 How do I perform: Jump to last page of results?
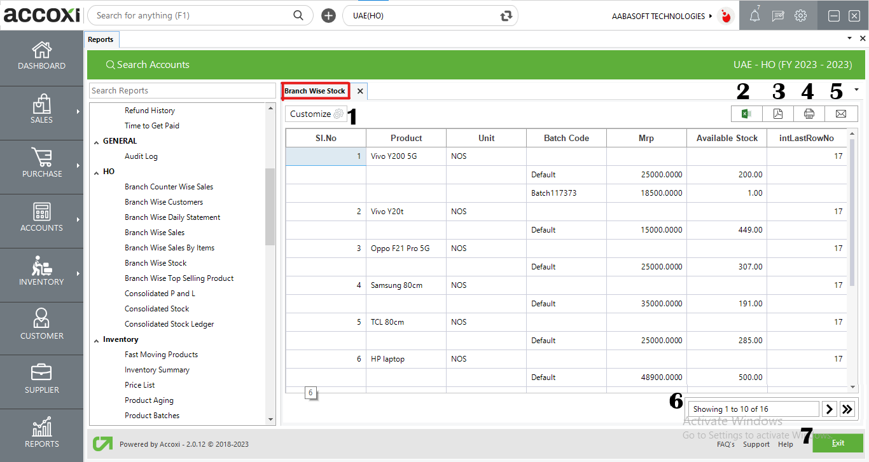click(847, 409)
